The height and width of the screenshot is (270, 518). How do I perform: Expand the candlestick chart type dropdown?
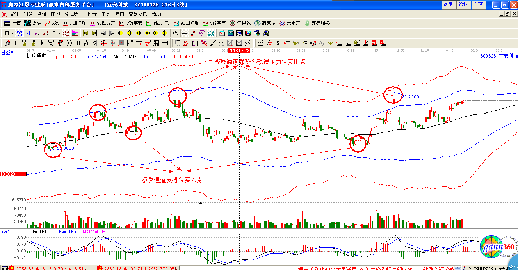[x=59, y=33]
